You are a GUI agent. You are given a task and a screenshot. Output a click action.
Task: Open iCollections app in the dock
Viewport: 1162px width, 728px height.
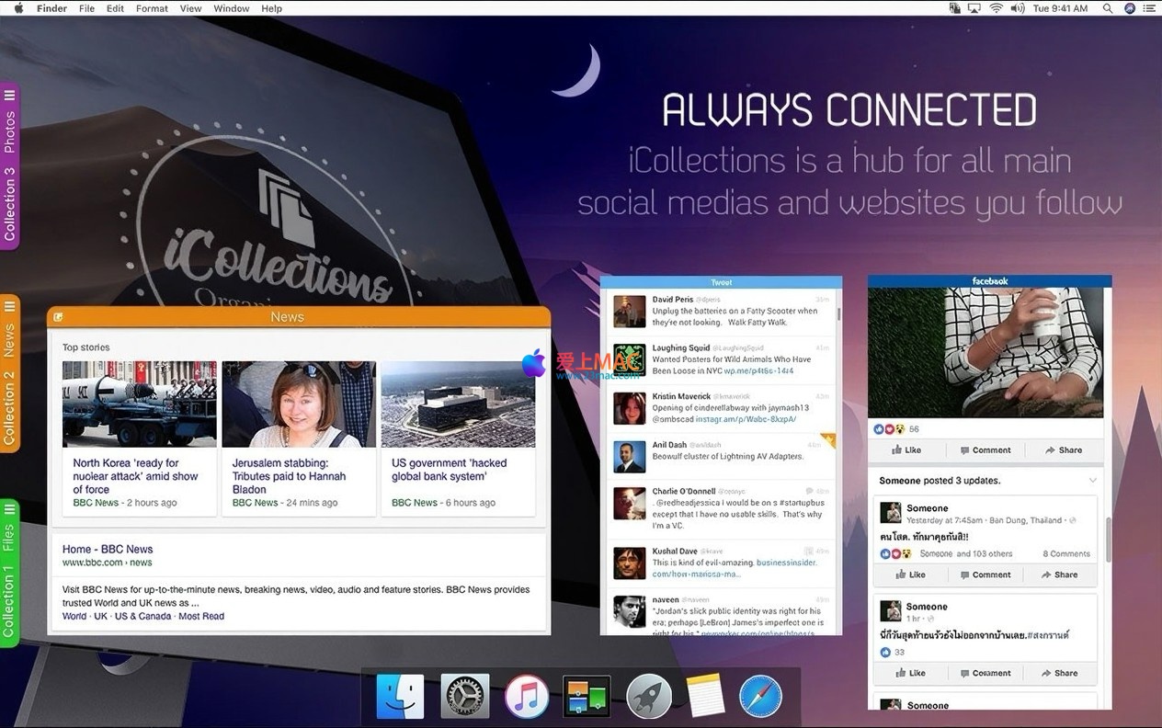[587, 696]
